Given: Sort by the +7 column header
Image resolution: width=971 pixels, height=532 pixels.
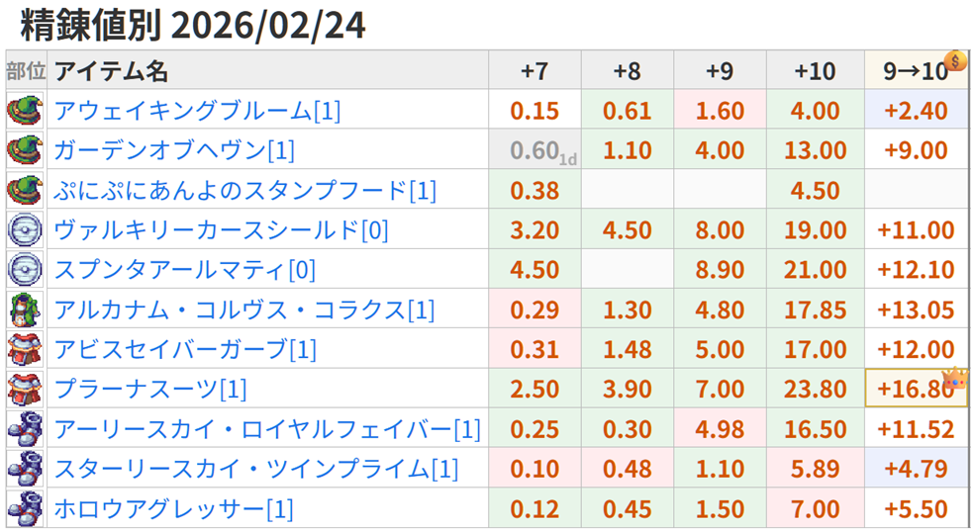Looking at the screenshot, I should point(534,71).
